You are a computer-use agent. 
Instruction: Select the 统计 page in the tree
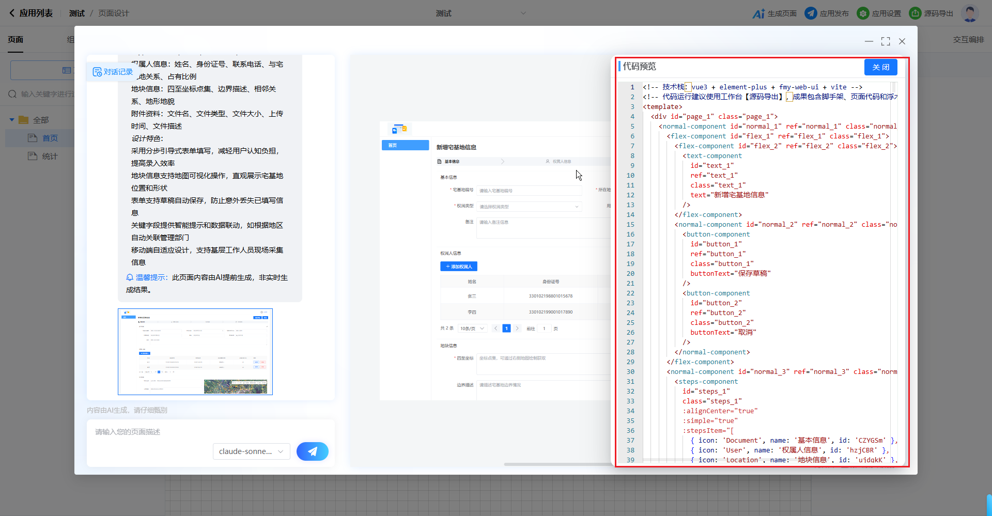(50, 156)
